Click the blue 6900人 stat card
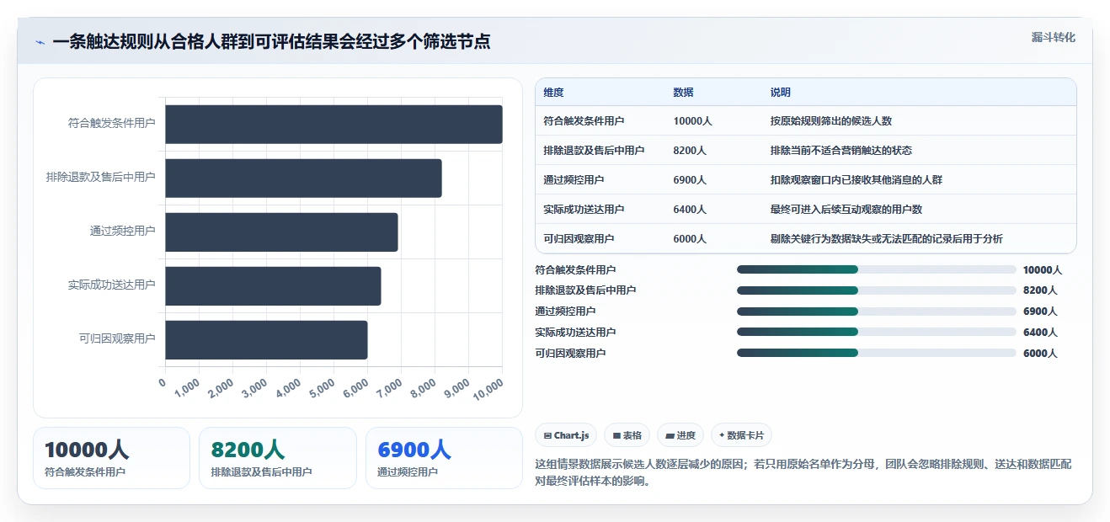Screen dimensions: 1110x522 444,458
